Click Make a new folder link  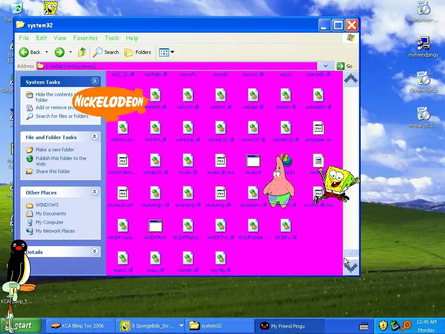click(54, 150)
